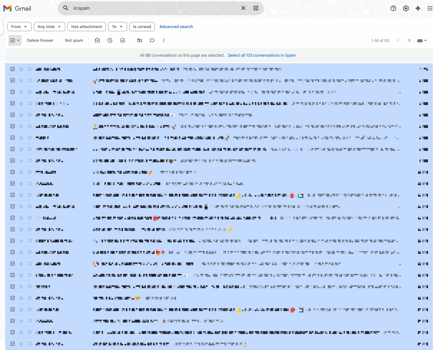The width and height of the screenshot is (434, 350).
Task: Clear the search query with the X
Action: click(x=243, y=8)
